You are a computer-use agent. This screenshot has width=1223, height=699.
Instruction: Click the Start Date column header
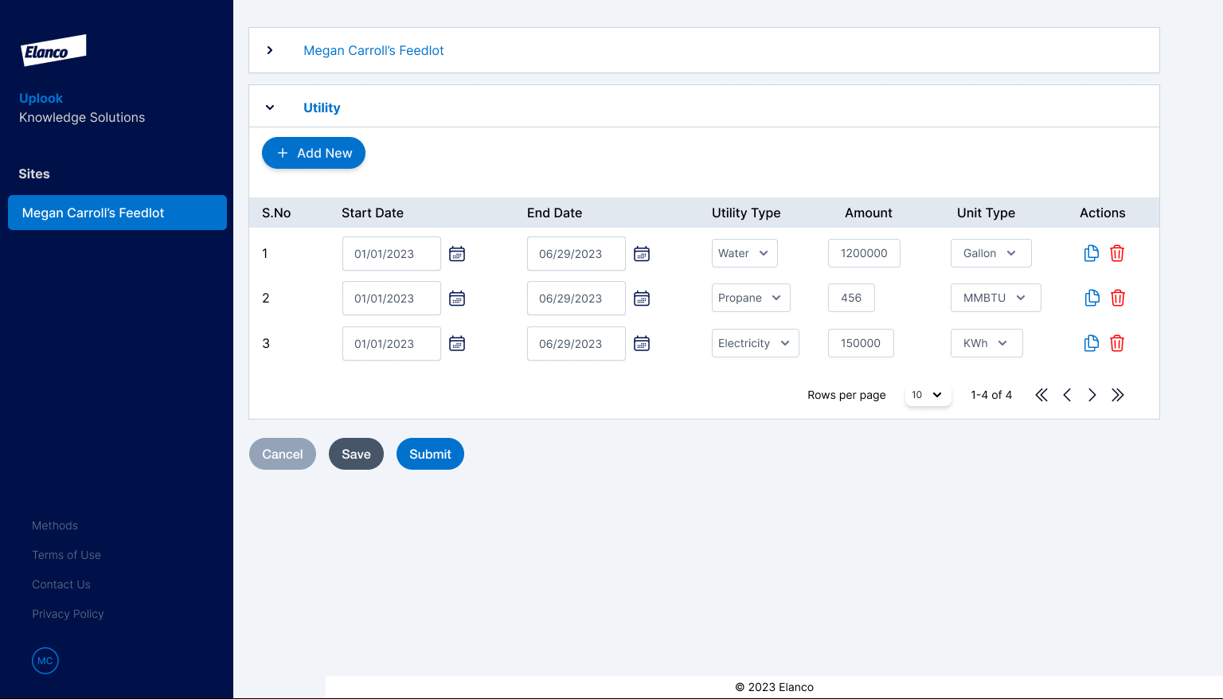click(373, 213)
